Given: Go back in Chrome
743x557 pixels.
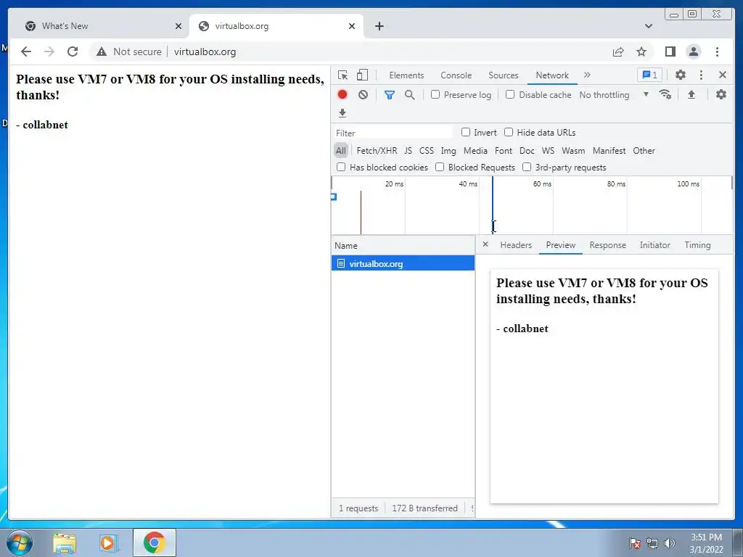Looking at the screenshot, I should coord(26,51).
